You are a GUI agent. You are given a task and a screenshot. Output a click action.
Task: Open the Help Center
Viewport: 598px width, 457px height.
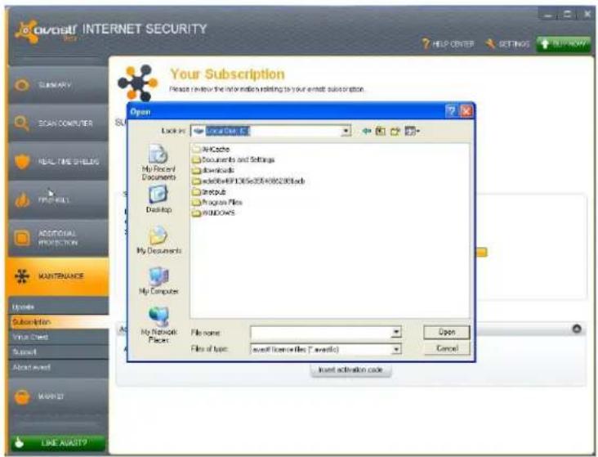tap(448, 44)
